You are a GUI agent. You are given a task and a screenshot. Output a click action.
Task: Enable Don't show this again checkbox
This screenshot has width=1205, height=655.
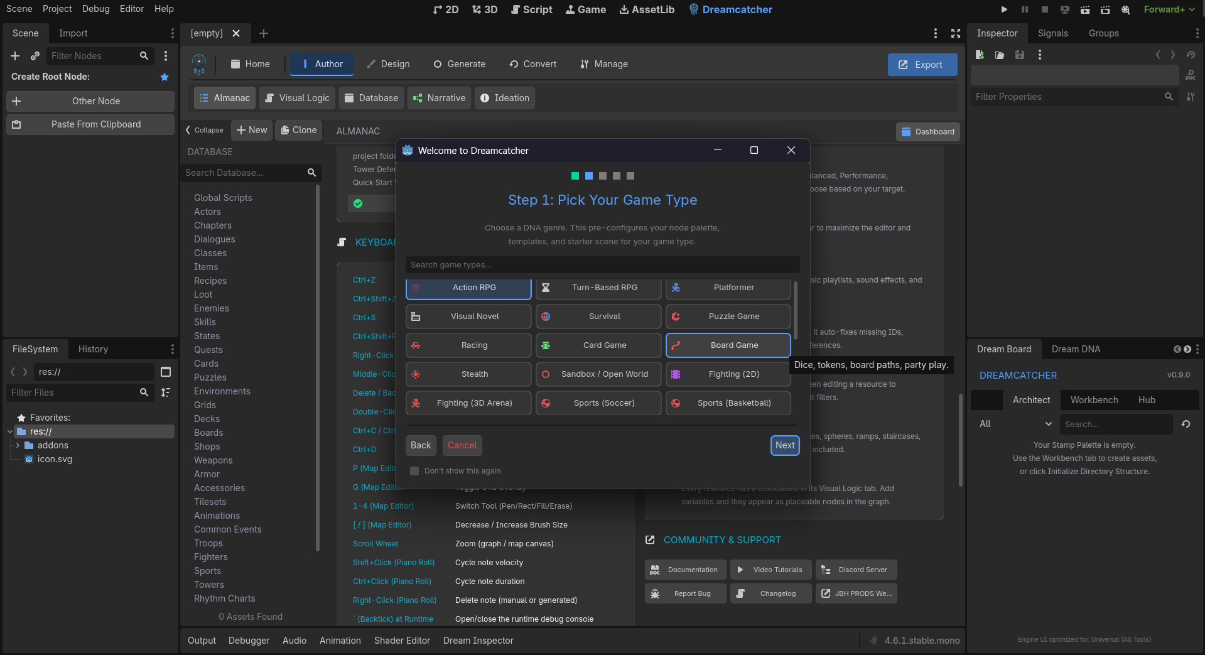tap(414, 471)
